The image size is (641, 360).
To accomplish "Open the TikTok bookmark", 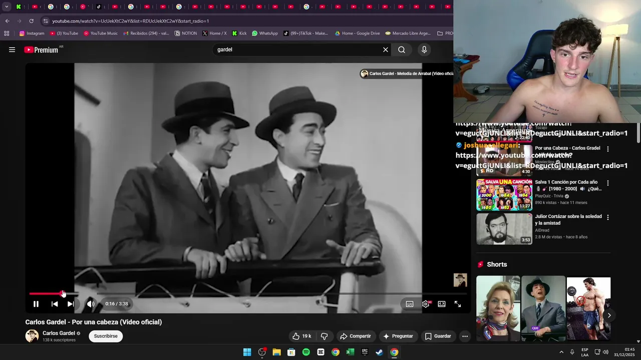I will [305, 33].
